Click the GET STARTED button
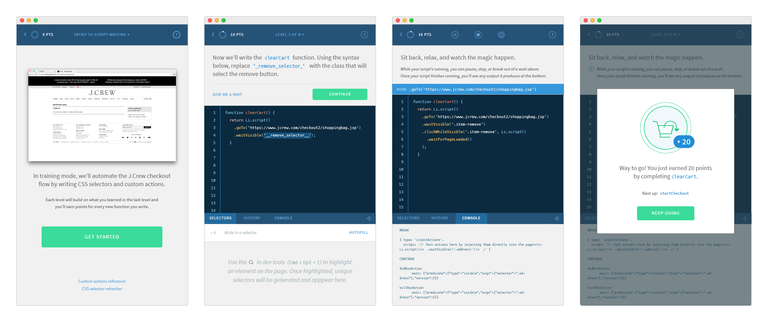The image size is (768, 322). coord(102,237)
